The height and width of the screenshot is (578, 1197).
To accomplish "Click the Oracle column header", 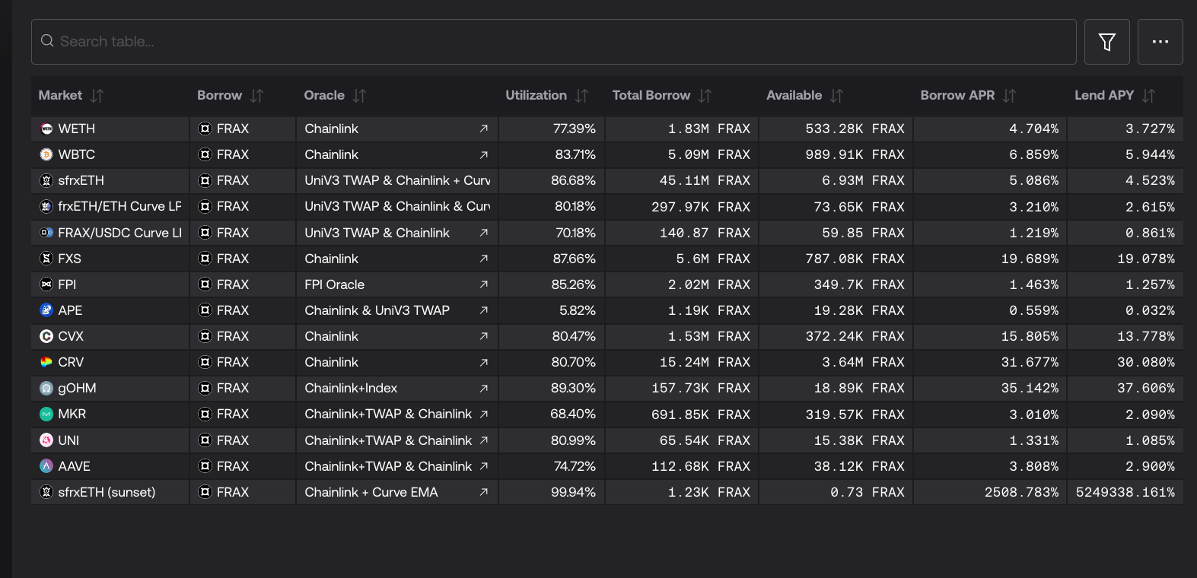I will point(324,95).
